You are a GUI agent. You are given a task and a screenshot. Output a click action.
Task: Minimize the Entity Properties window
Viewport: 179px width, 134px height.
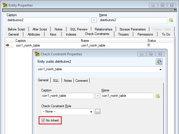click(x=153, y=5)
